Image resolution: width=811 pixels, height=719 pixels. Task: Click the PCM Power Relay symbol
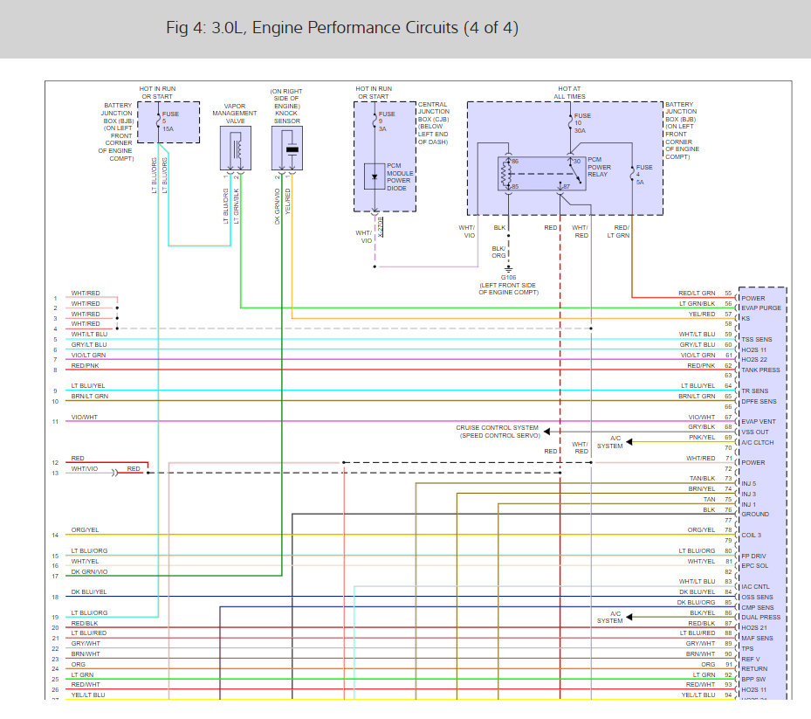click(539, 173)
